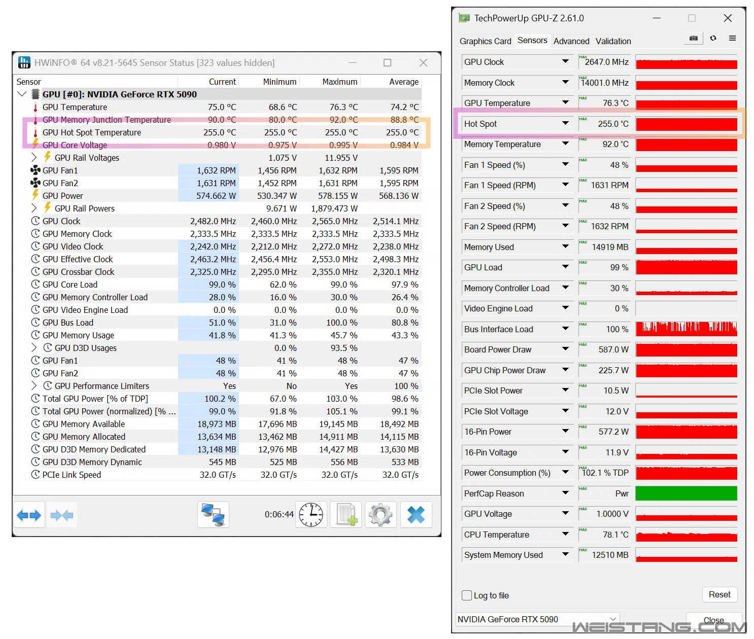The image size is (754, 639).
Task: Click the GPU-Z app icon in title bar
Action: tap(464, 18)
